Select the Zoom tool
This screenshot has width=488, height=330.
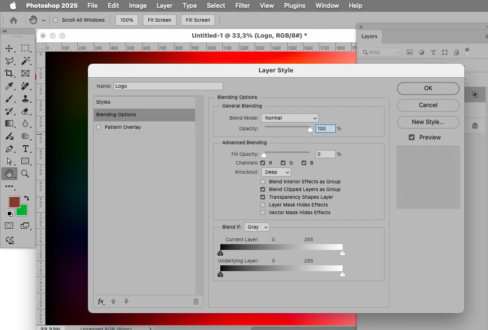25,174
